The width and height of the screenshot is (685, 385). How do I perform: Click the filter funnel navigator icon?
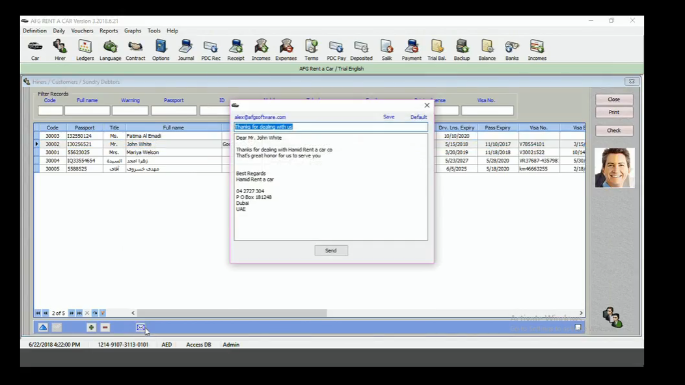[103, 313]
